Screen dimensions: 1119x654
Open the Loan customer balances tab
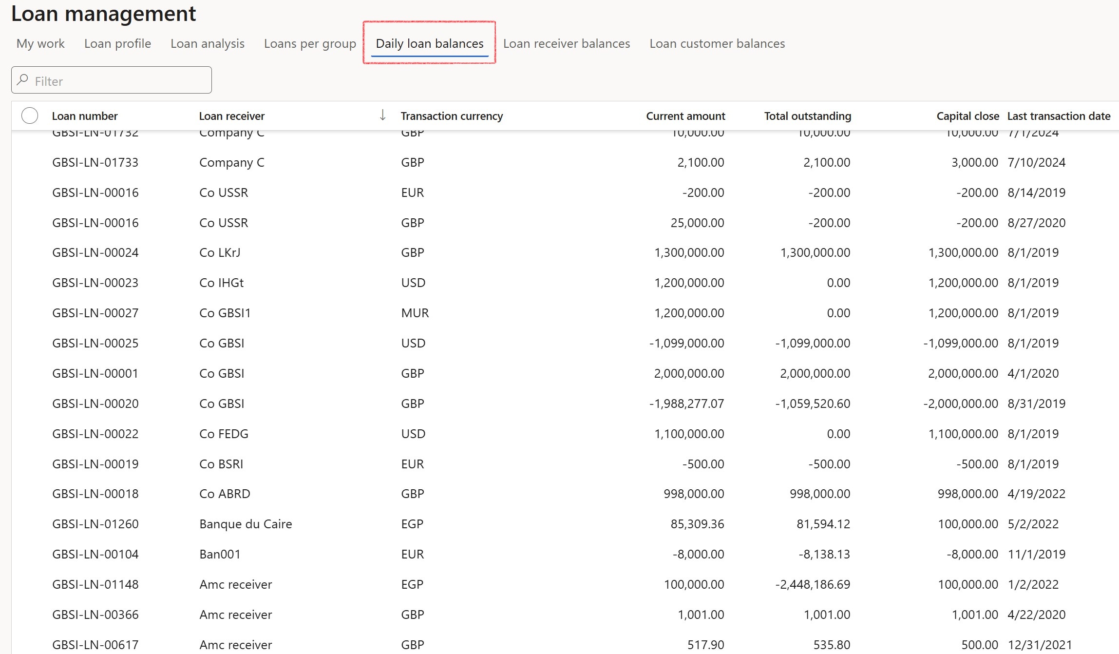click(717, 43)
